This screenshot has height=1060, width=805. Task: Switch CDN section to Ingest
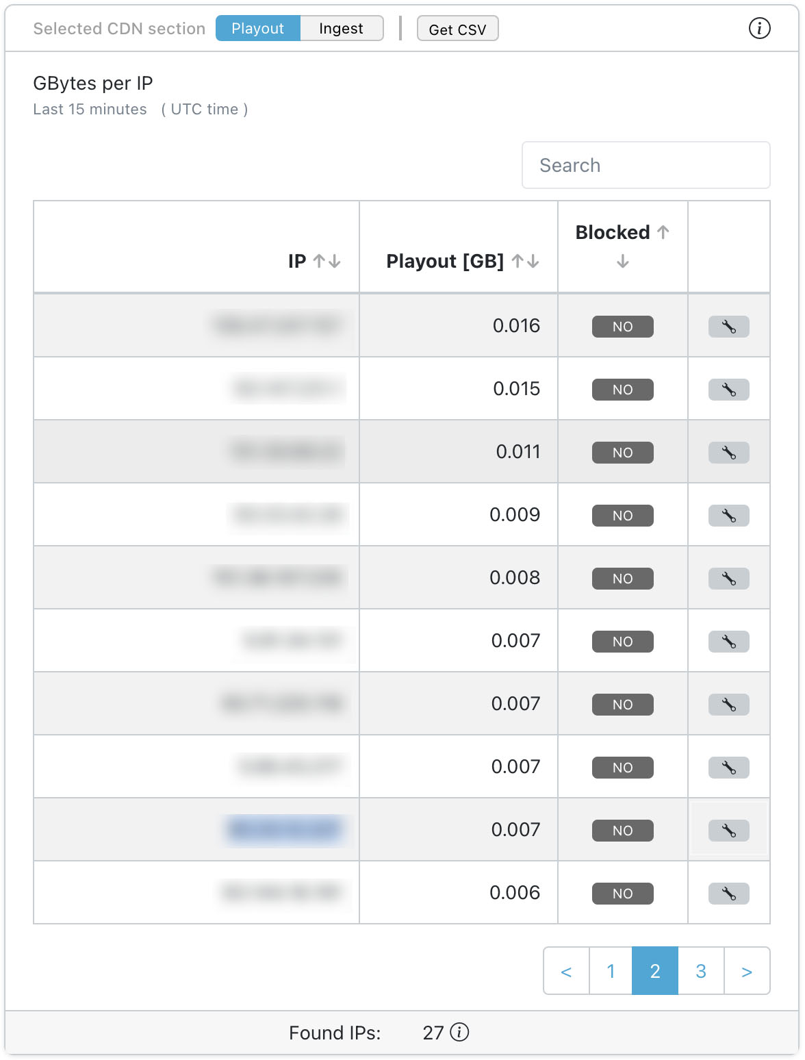pos(341,28)
